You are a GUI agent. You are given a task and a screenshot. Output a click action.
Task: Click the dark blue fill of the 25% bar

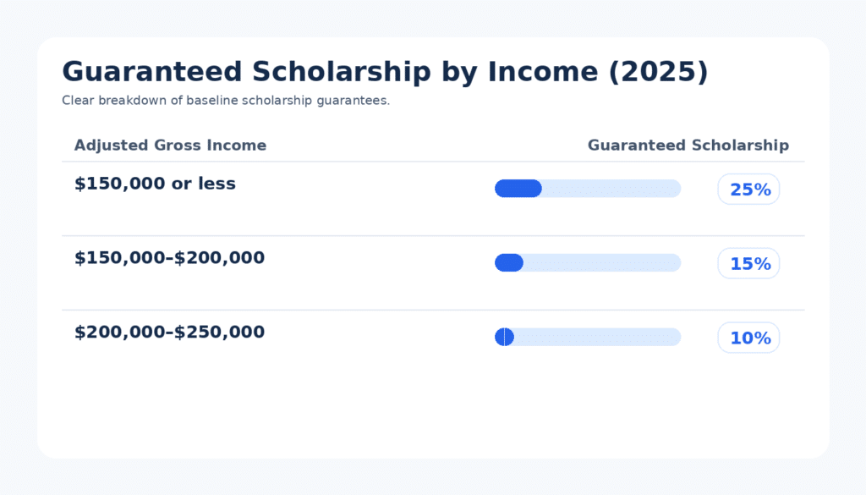(x=518, y=189)
